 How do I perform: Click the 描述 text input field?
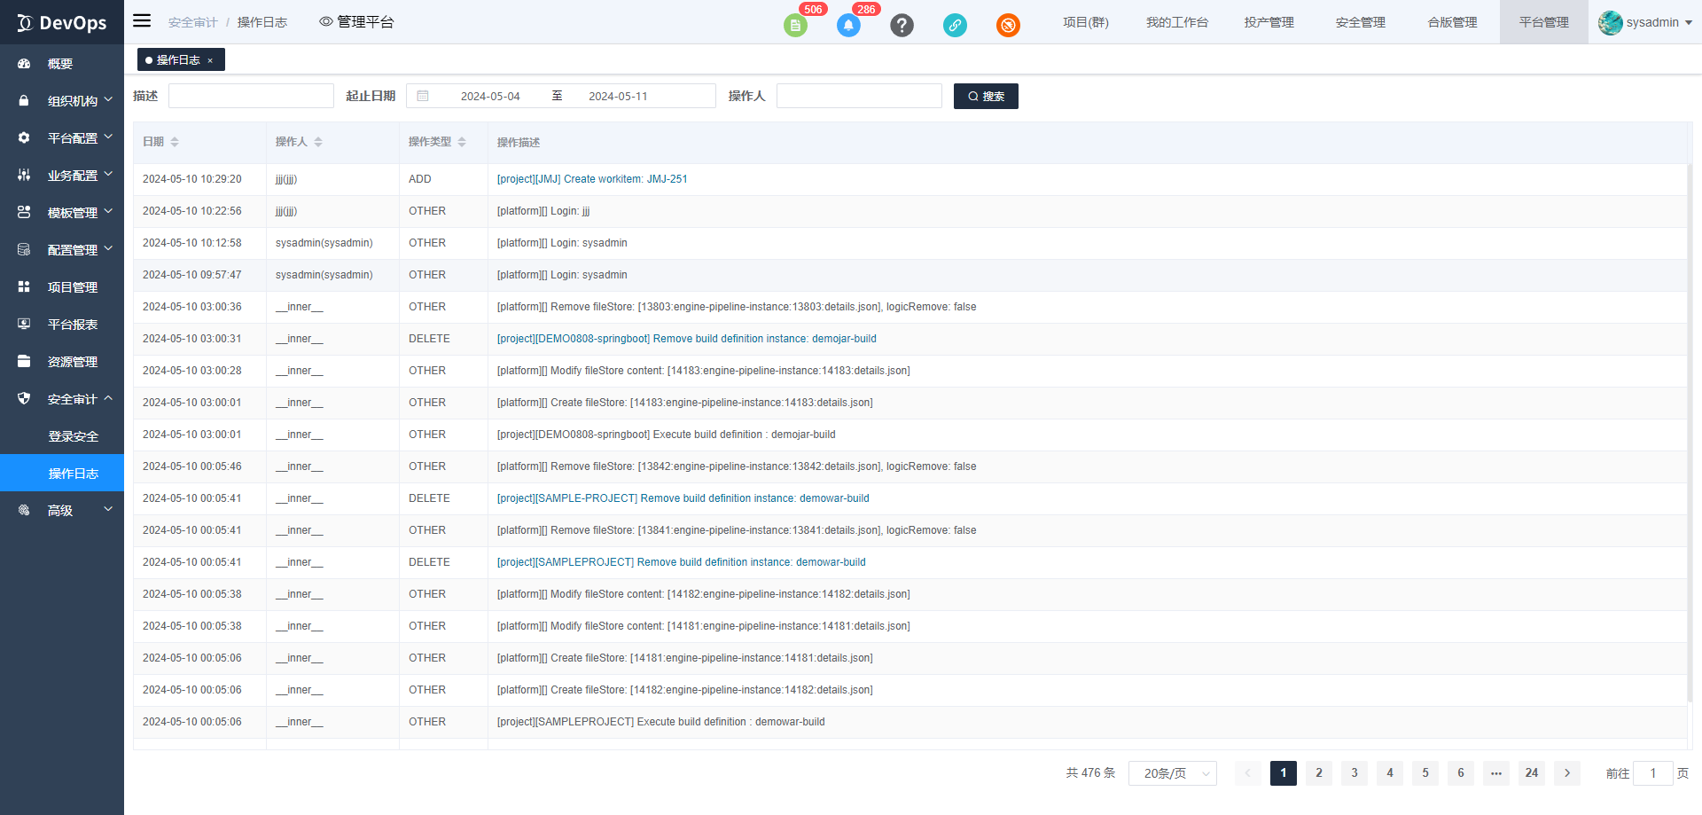(251, 96)
